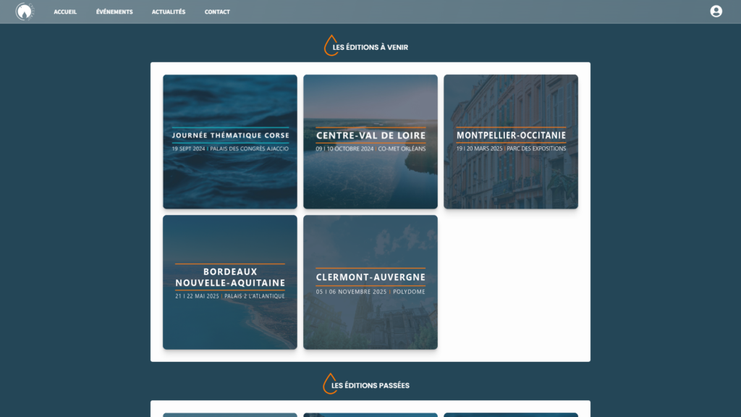Image resolution: width=741 pixels, height=417 pixels.
Task: Select the Montpellier-Occitanie event card
Action: tap(511, 141)
